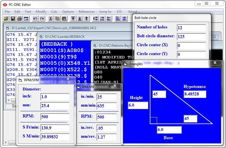Click the RPM field in RPM/SFM window
This screenshot has width=226, height=148.
tap(55, 117)
